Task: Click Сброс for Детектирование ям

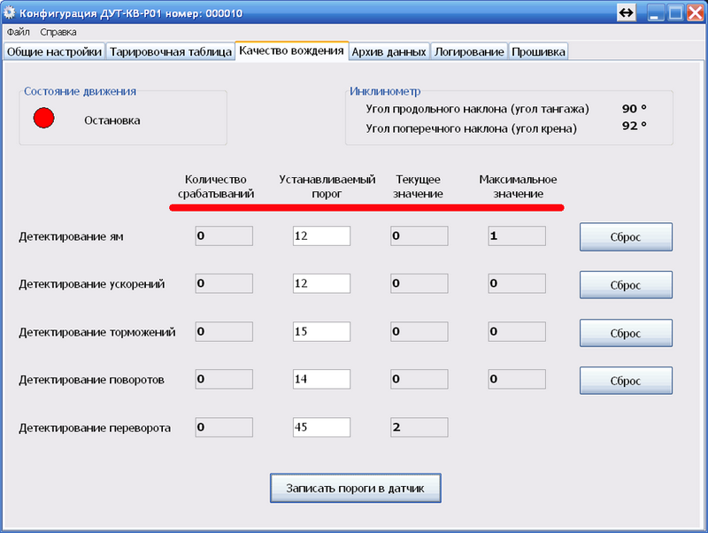Action: pyautogui.click(x=626, y=236)
